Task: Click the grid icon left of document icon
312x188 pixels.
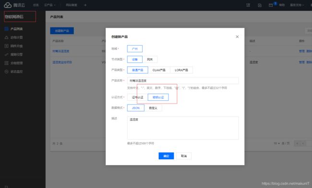Action: click(x=248, y=5)
